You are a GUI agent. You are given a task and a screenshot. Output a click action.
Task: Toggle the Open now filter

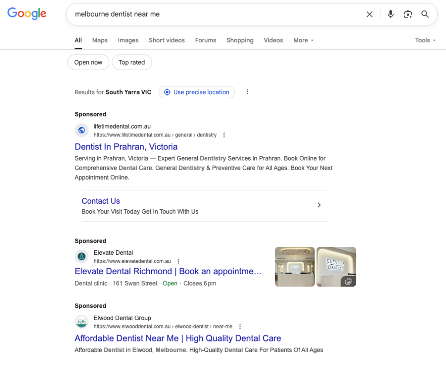coord(88,62)
